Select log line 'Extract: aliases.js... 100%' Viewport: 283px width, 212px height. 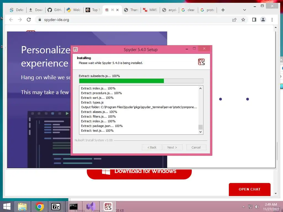(99, 112)
